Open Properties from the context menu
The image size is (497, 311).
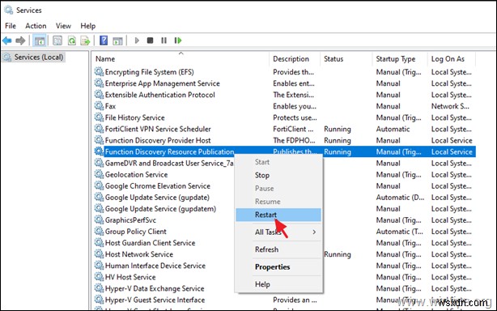278,267
